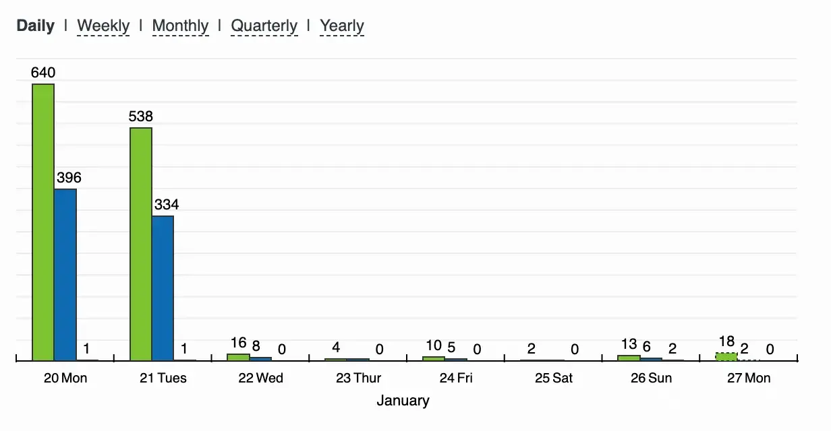Click the blue 396 bar for 20 Mon
The width and height of the screenshot is (831, 431).
click(65, 275)
